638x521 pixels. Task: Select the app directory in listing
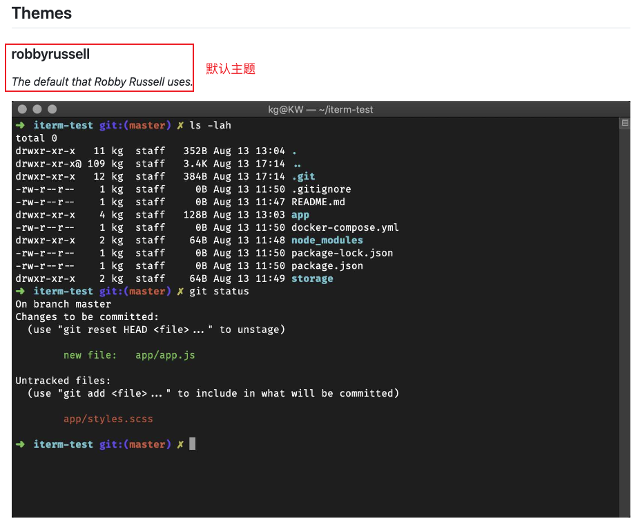(300, 216)
